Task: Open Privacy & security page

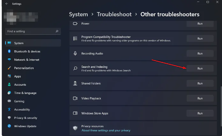Action: click(x=33, y=118)
